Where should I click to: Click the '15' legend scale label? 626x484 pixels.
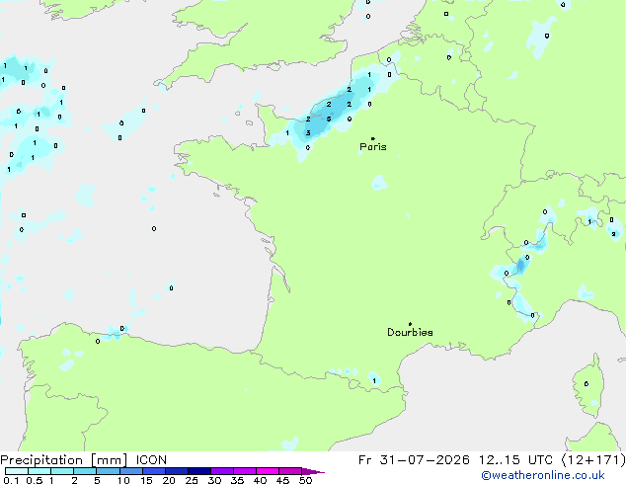click(x=146, y=480)
